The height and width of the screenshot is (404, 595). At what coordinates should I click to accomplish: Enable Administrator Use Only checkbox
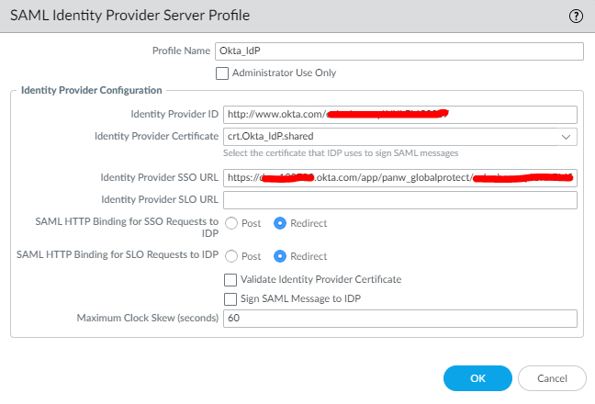tap(222, 73)
